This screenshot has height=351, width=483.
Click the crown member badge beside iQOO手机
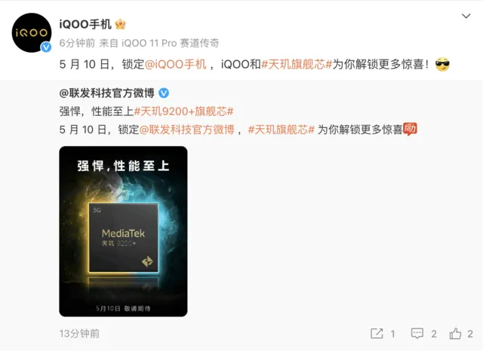pos(120,24)
